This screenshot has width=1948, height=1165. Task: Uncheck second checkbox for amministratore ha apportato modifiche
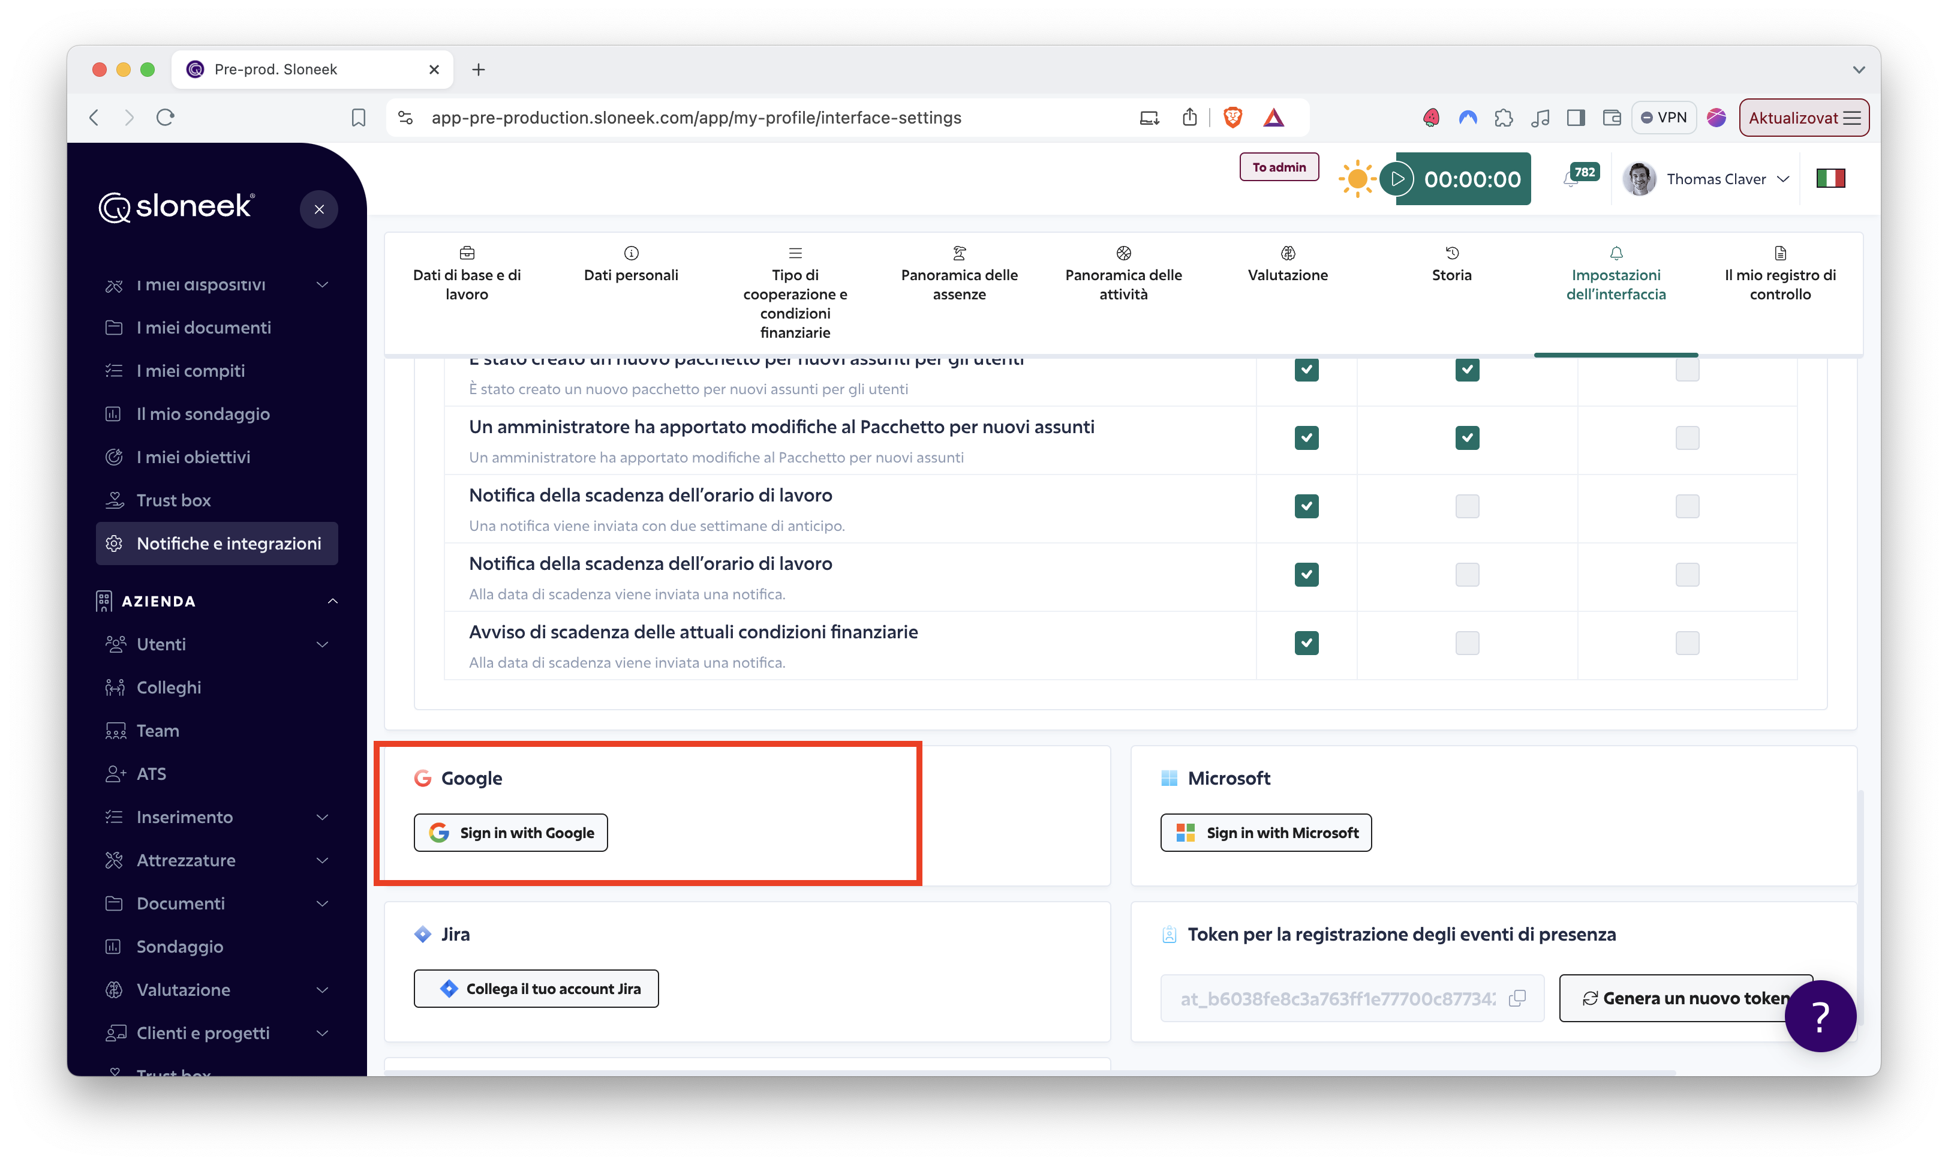point(1467,437)
